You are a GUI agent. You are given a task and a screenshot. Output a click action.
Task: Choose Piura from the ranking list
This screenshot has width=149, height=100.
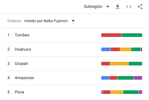click(x=19, y=92)
